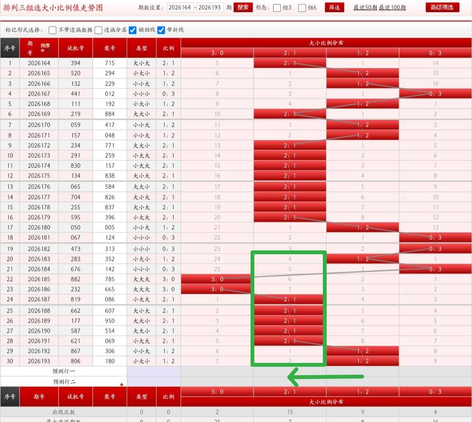The height and width of the screenshot is (422, 472).
Task: Click the 0:3 column header
Action: pyautogui.click(x=435, y=53)
